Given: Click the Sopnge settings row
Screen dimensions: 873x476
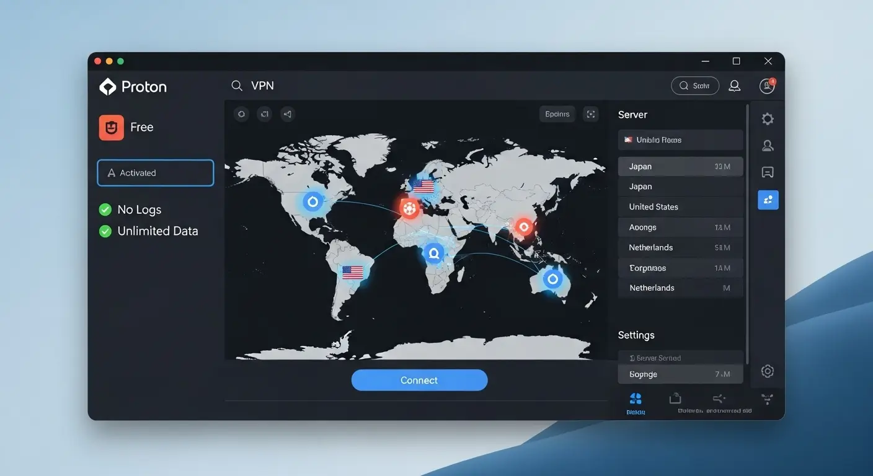Looking at the screenshot, I should click(x=680, y=374).
